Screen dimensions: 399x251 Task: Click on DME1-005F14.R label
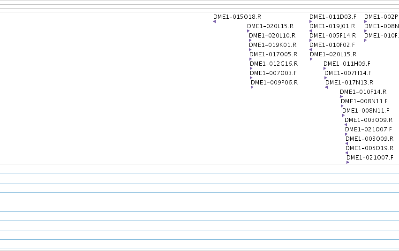click(x=332, y=36)
